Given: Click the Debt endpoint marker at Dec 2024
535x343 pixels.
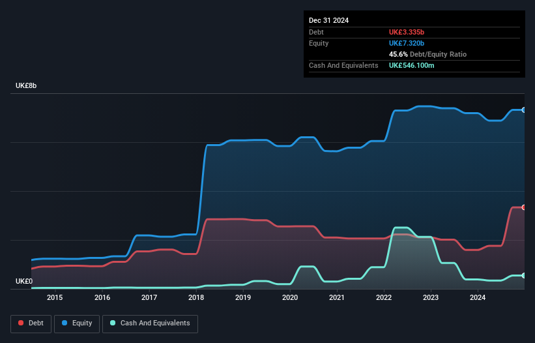Looking at the screenshot, I should 524,207.
